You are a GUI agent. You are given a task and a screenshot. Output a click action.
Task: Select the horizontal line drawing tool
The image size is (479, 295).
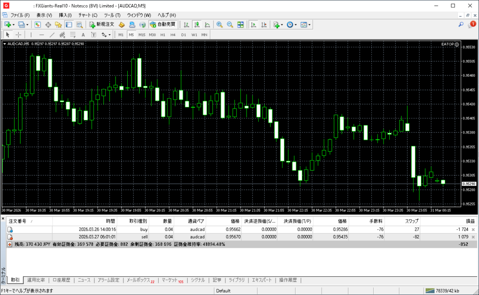tap(41, 35)
